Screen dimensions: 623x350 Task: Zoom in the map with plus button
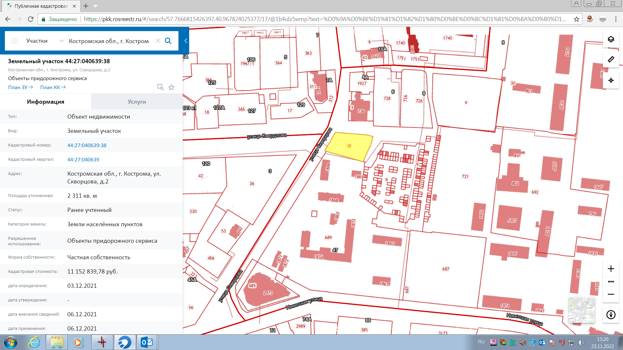tap(611, 269)
